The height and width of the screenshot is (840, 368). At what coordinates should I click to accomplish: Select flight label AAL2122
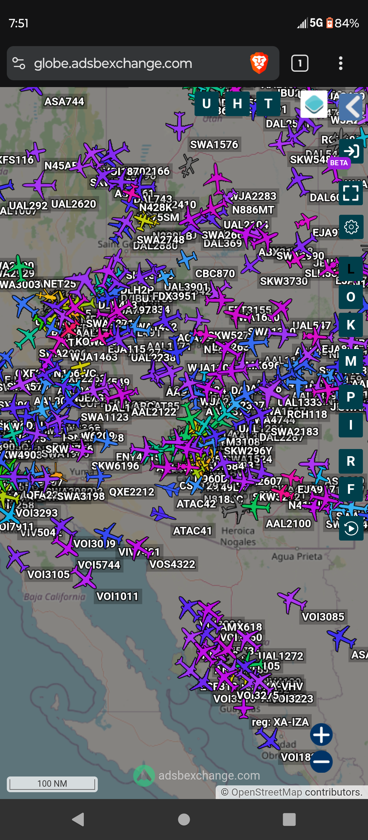(x=154, y=412)
